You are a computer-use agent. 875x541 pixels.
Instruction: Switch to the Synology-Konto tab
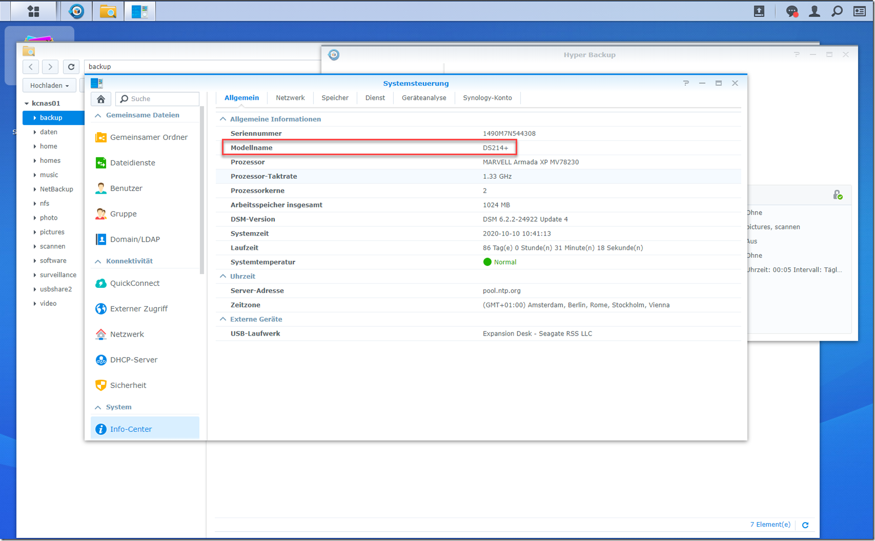[x=487, y=98]
